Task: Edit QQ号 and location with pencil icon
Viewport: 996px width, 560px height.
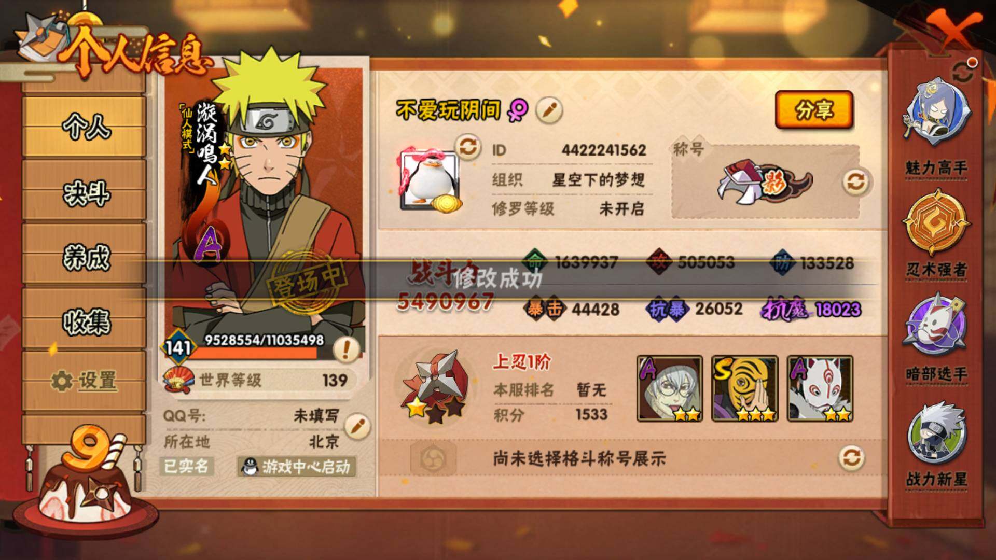Action: (x=357, y=427)
